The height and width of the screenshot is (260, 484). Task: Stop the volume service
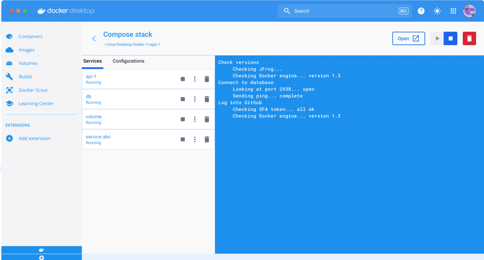(183, 119)
